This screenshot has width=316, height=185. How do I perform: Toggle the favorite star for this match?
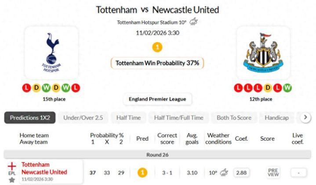click(x=12, y=180)
